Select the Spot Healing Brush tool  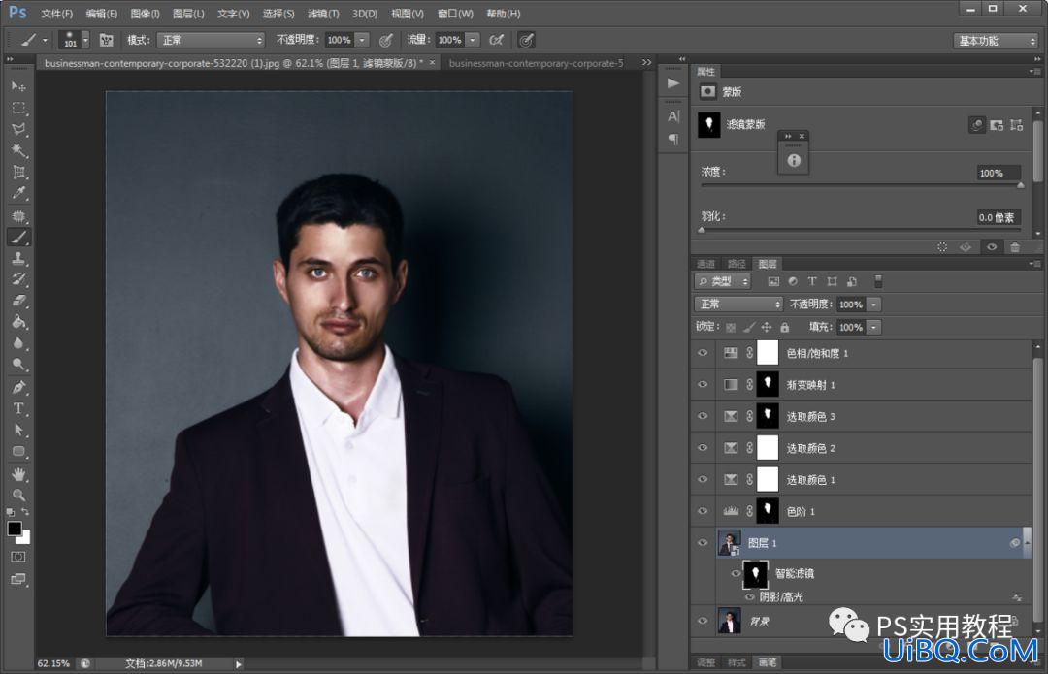coord(18,215)
